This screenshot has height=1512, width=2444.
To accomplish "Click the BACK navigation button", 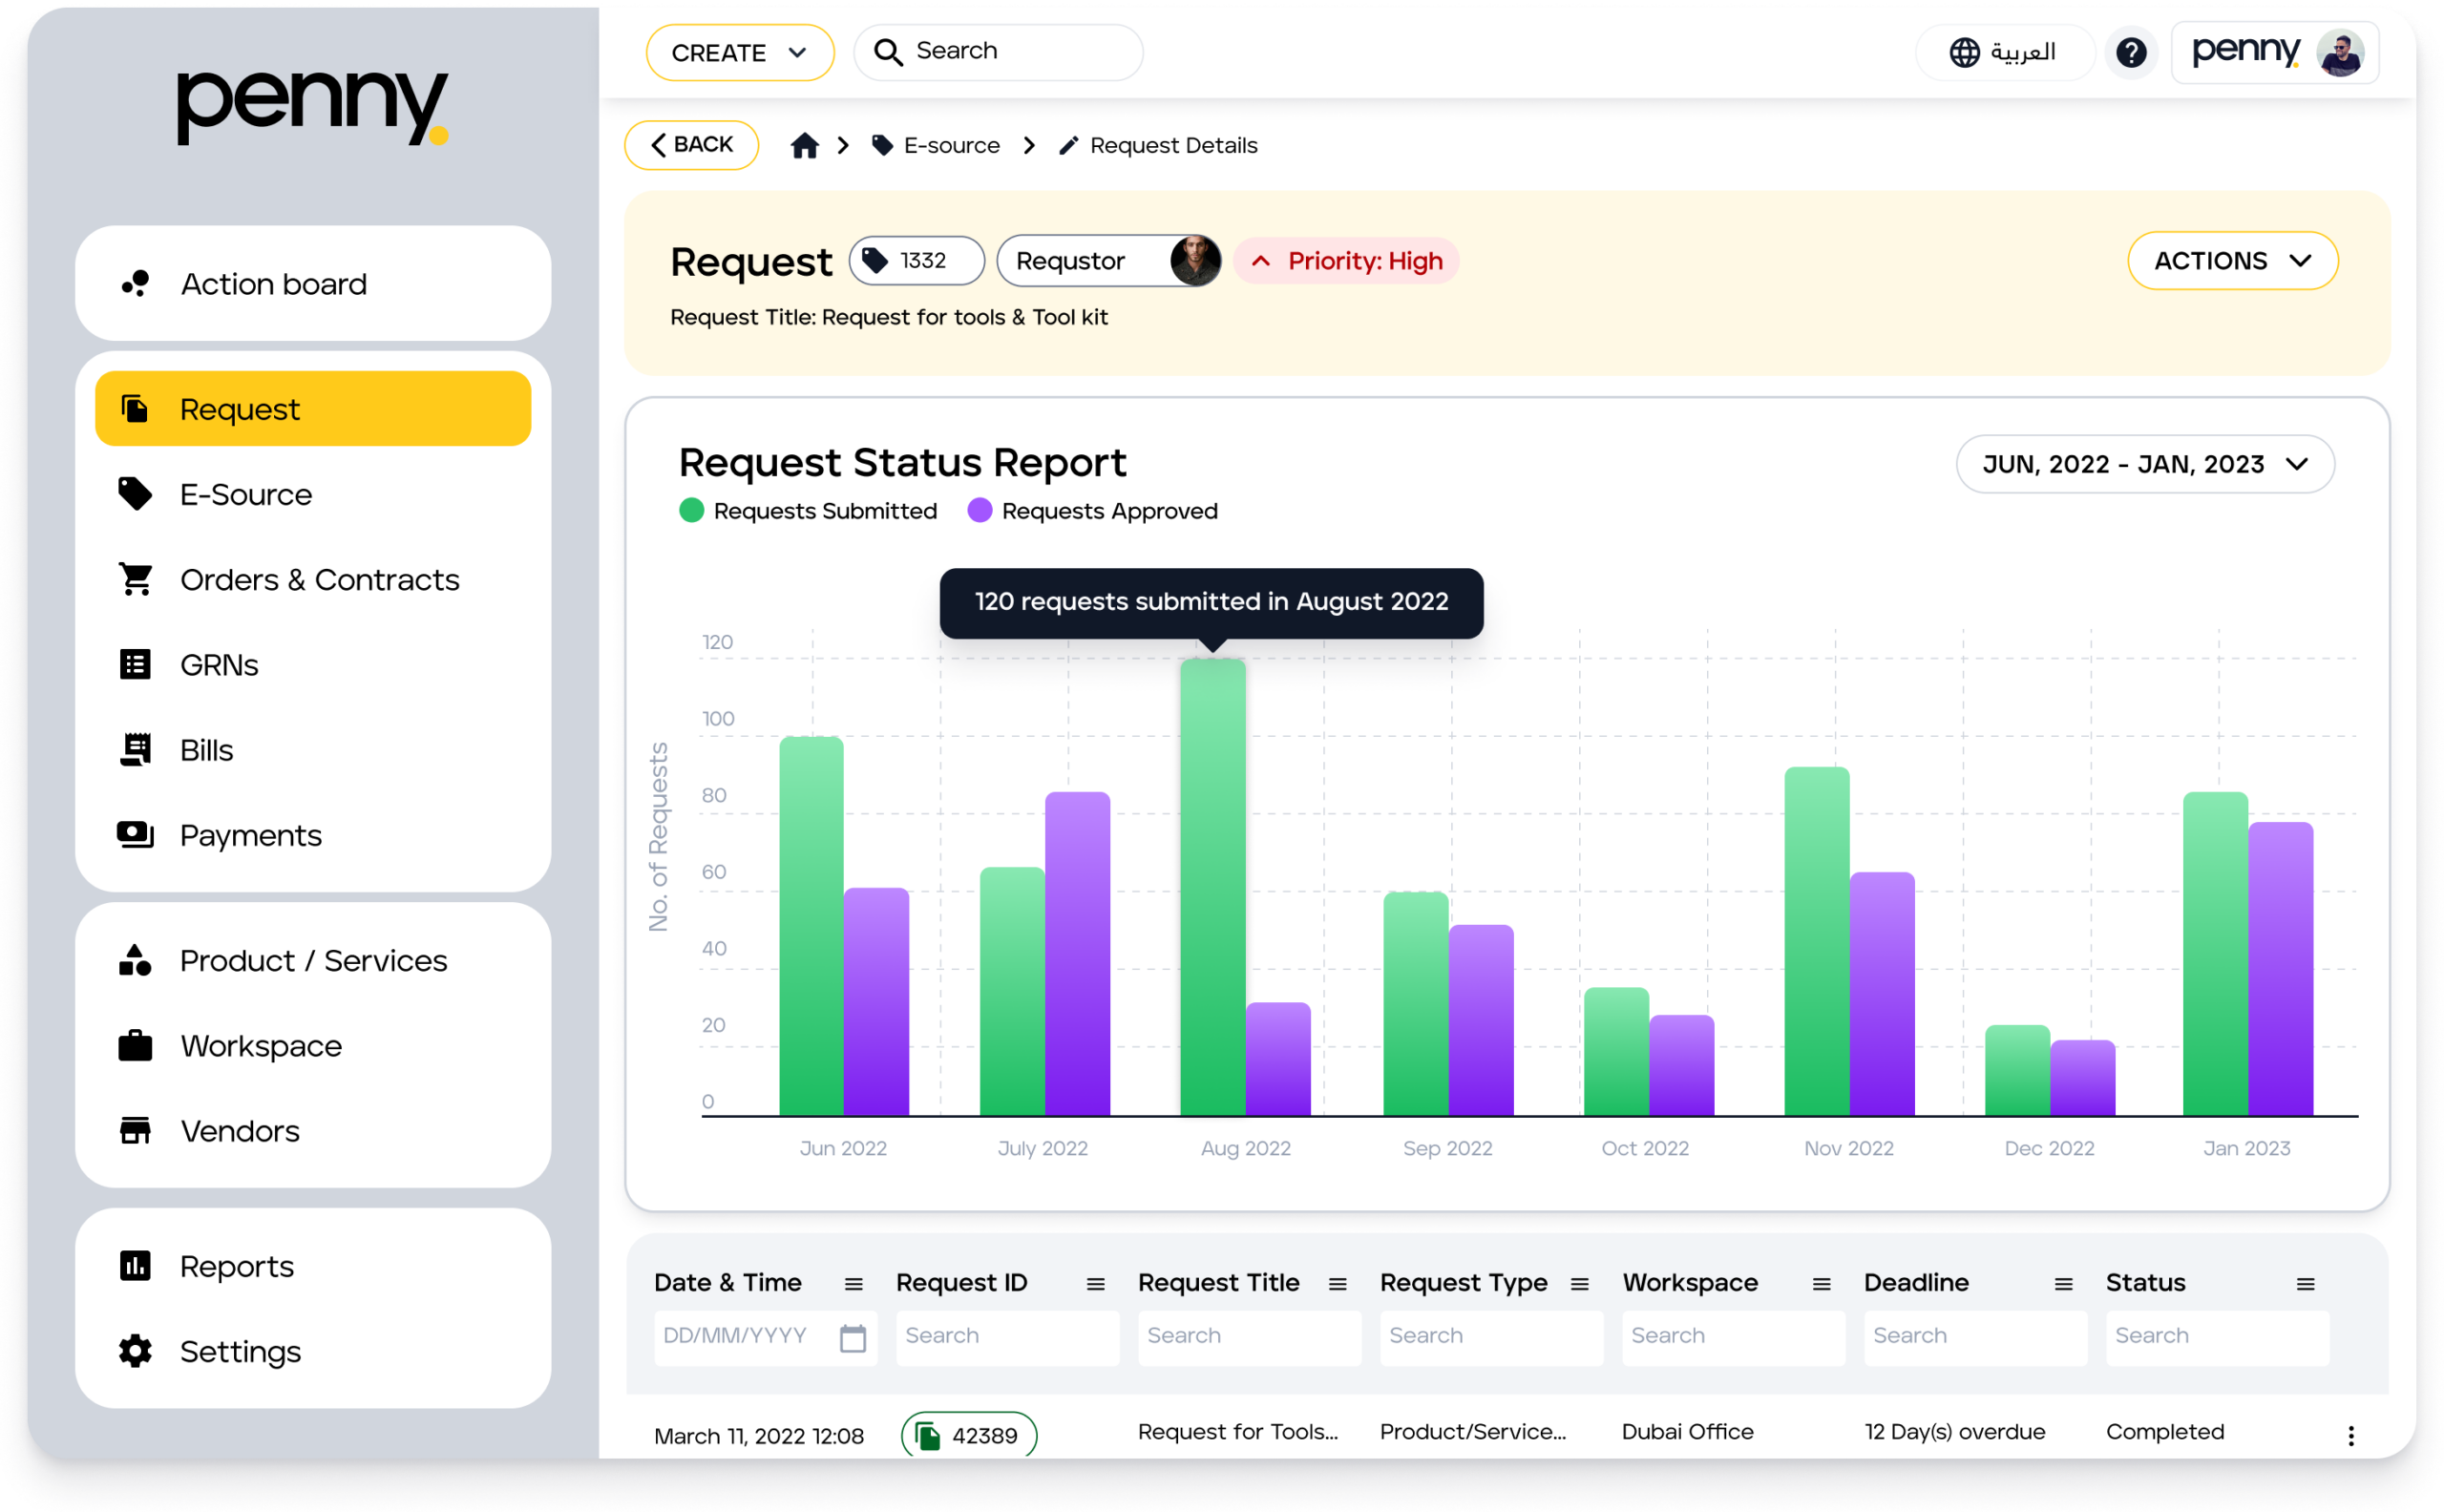I will [689, 145].
